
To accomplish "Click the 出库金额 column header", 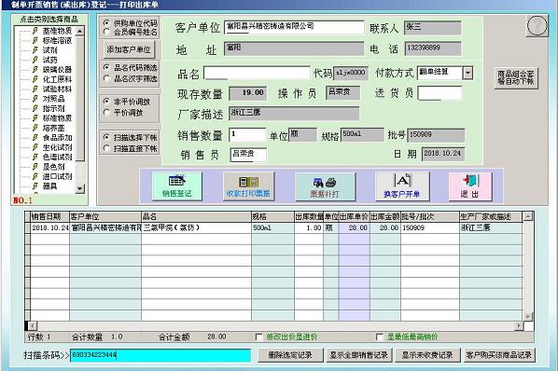I will tap(384, 216).
